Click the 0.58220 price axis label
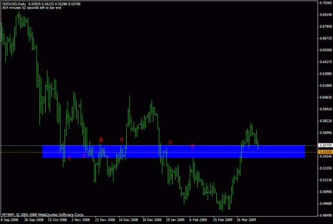The width and height of the screenshot is (333, 224). point(326,121)
